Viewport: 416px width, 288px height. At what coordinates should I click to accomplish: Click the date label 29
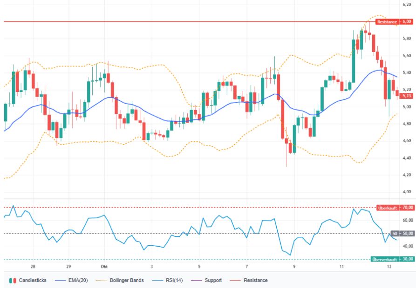coord(68,267)
